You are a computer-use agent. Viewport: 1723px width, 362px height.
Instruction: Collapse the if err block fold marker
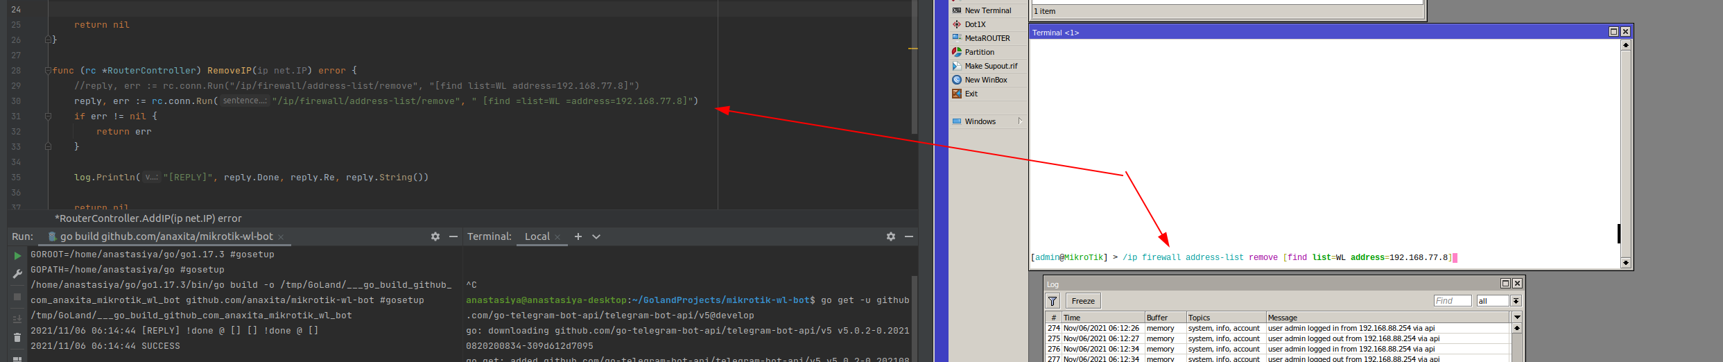point(48,116)
